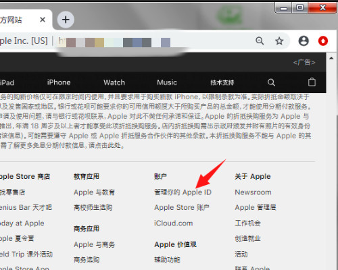The width and height of the screenshot is (338, 270).
Task: Click the 账户 column heading
Action: 160,176
